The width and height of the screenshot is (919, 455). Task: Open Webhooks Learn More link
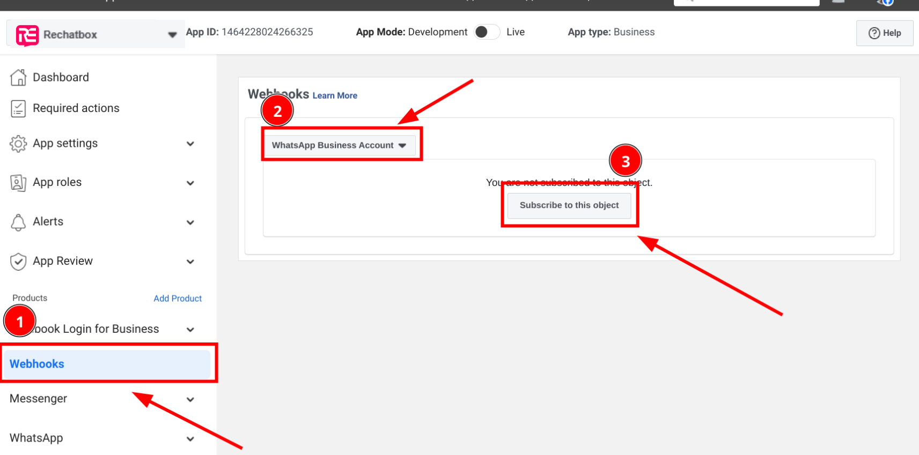[335, 95]
